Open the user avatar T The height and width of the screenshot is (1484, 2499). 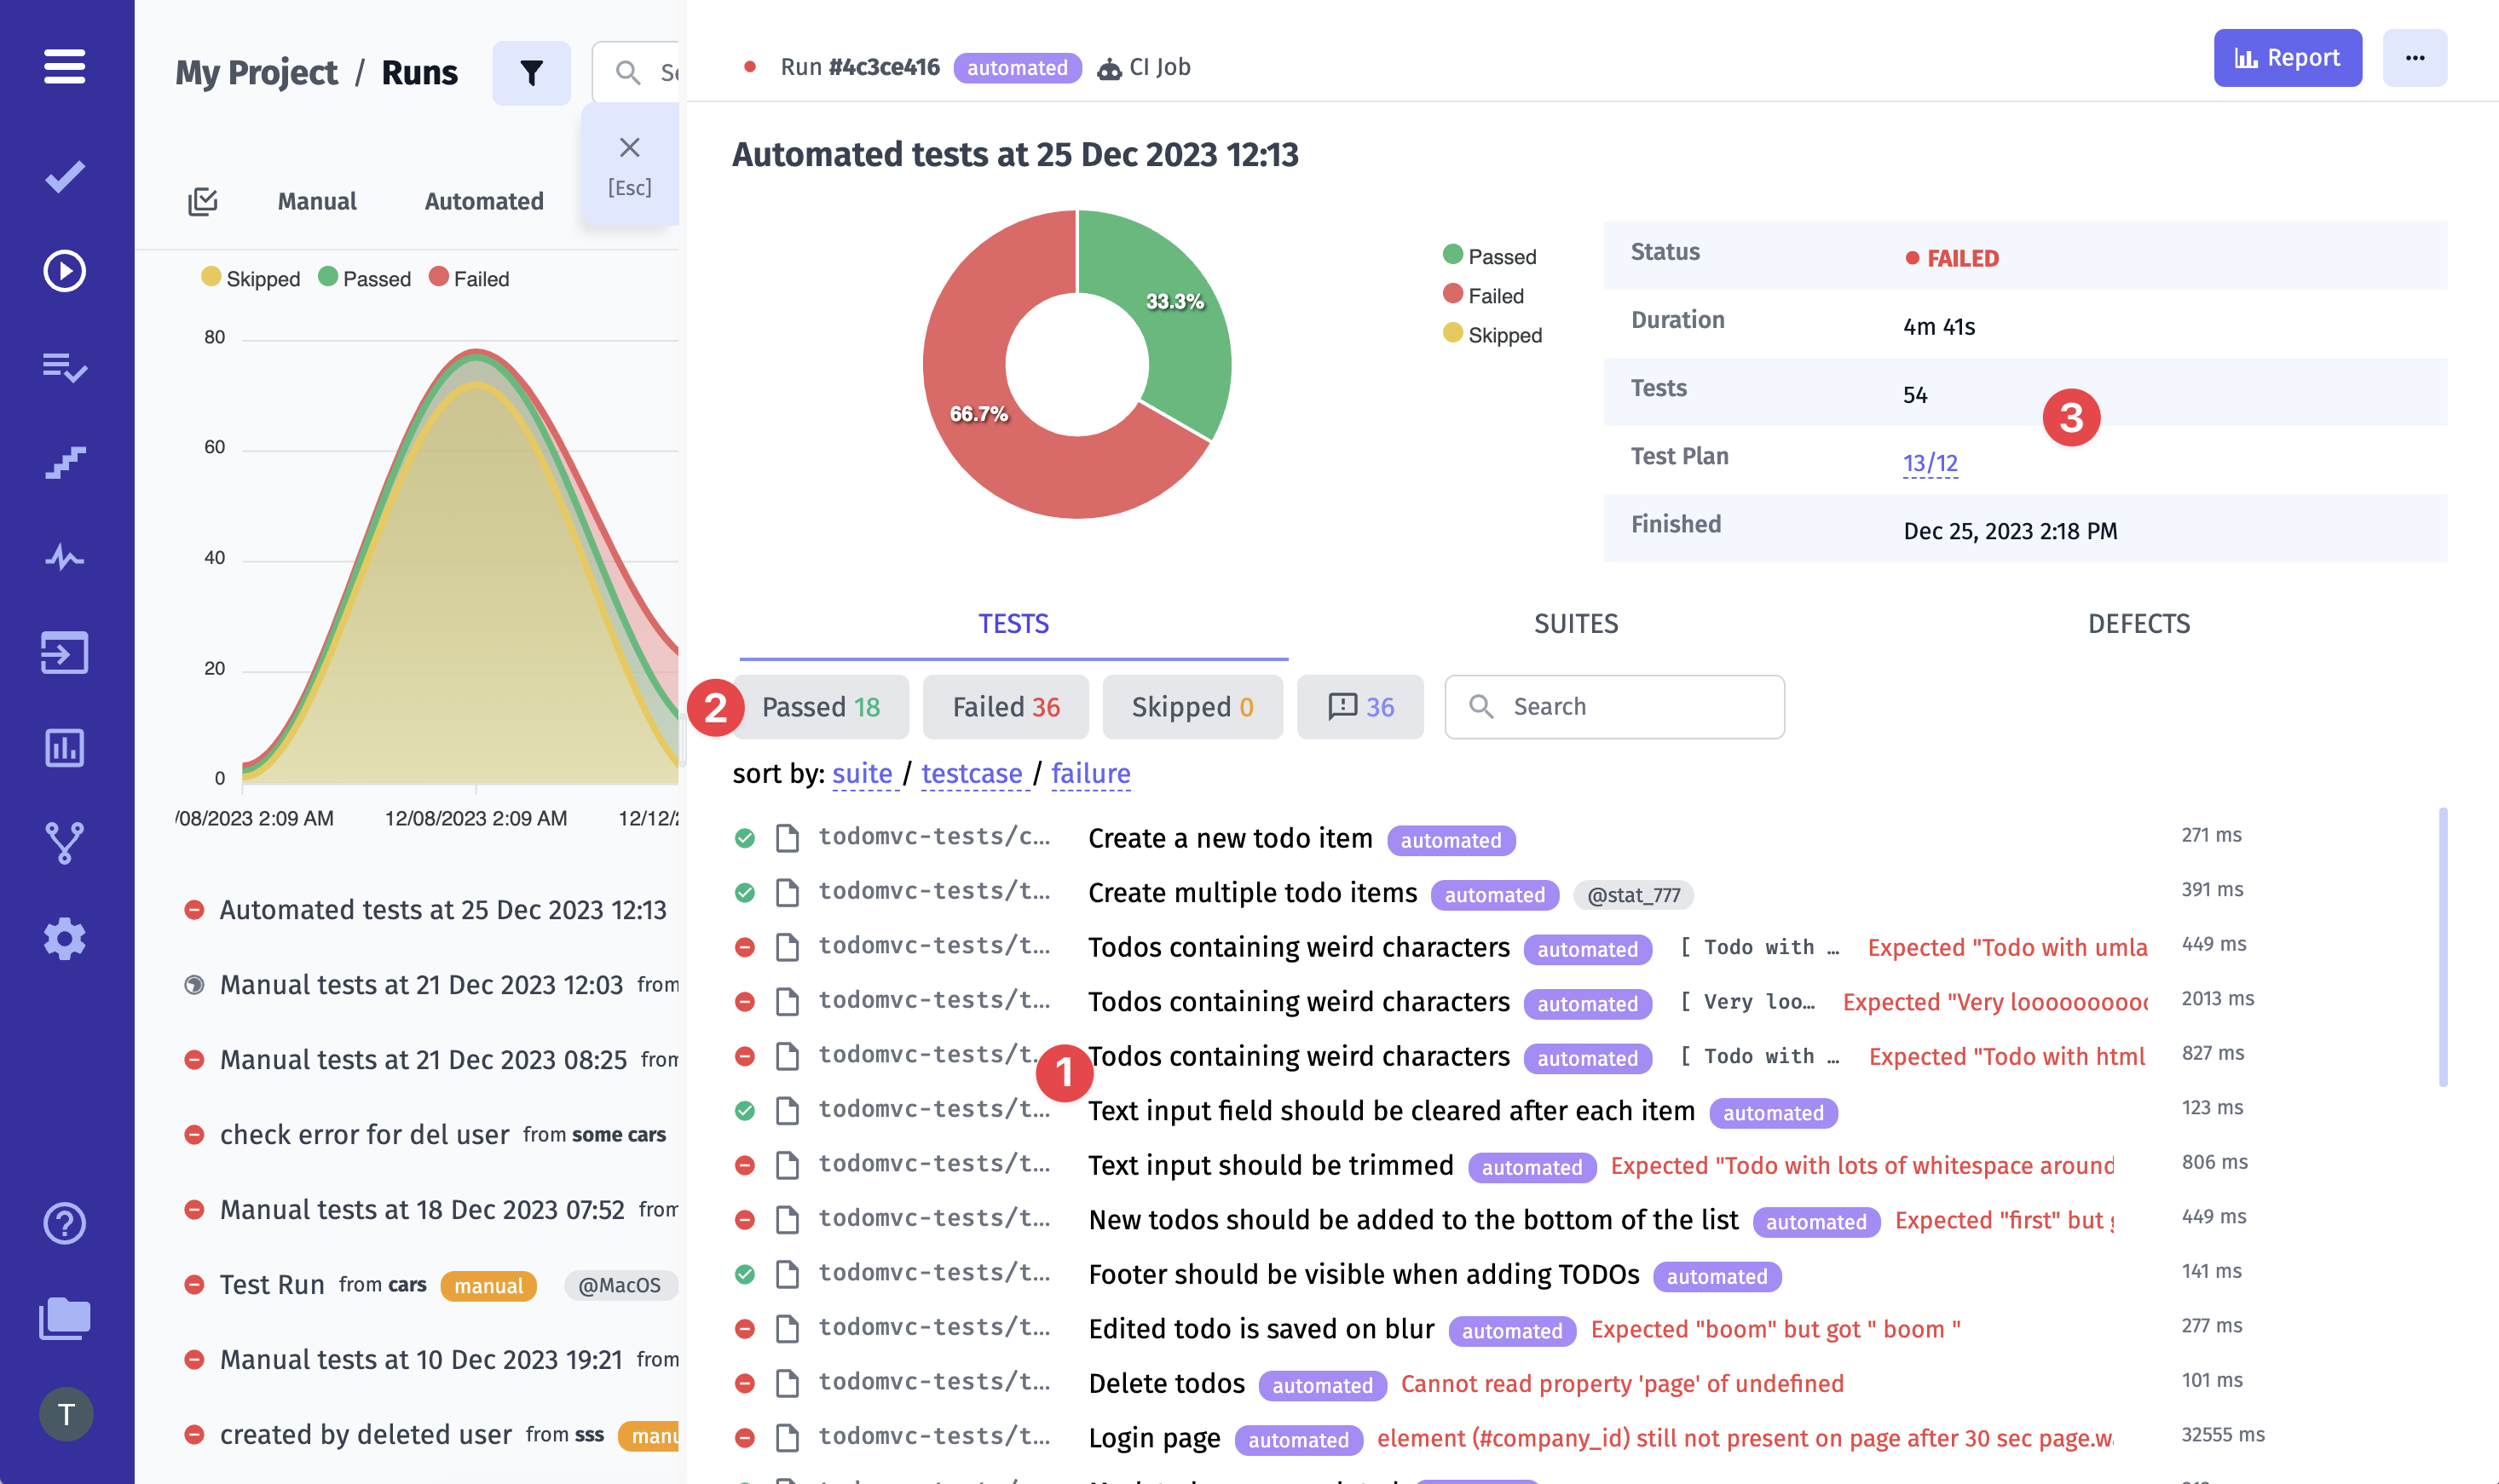point(66,1414)
